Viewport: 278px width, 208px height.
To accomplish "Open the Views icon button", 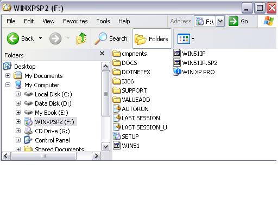I will (184, 38).
